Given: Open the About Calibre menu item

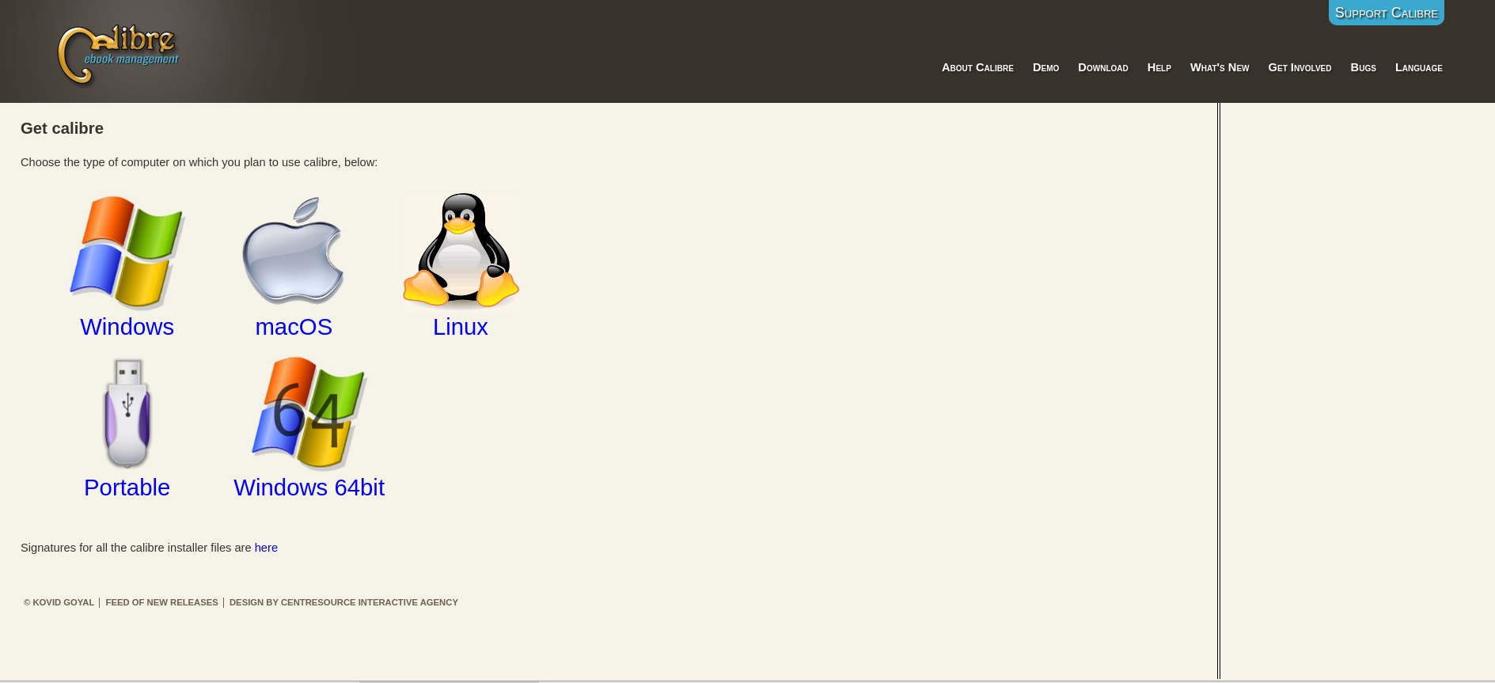Looking at the screenshot, I should click(x=977, y=67).
